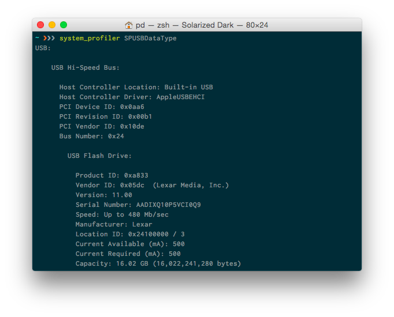Viewport: 394px width, 317px height.
Task: Click the PCI Vendor ID 0x10de line
Action: click(102, 126)
